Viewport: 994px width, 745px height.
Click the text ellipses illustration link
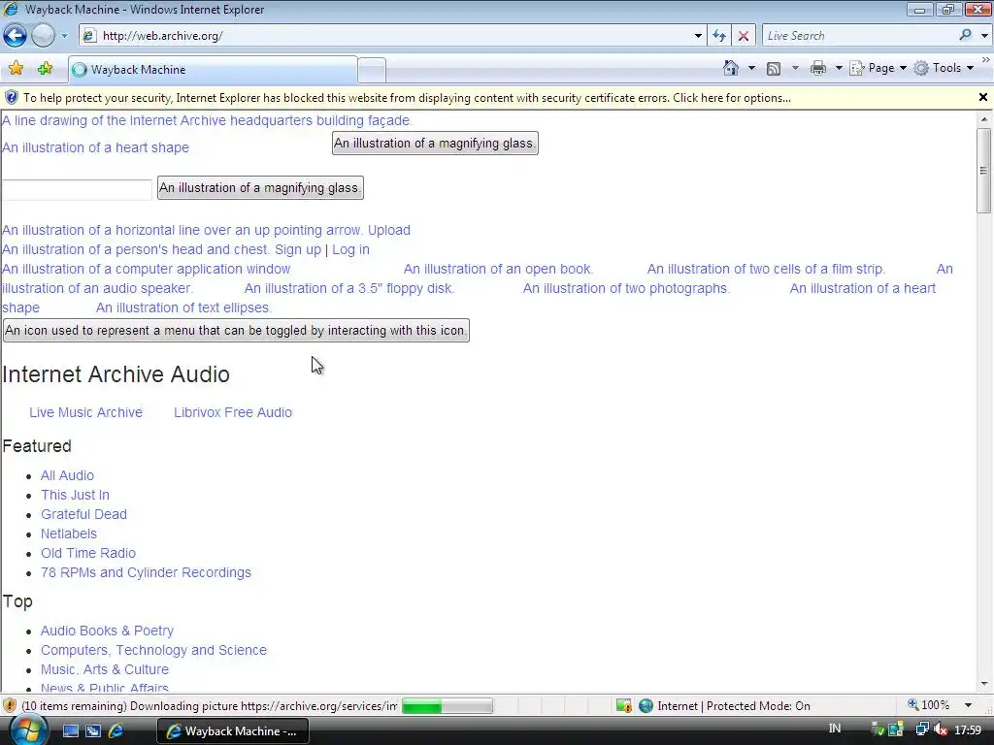coord(183,308)
